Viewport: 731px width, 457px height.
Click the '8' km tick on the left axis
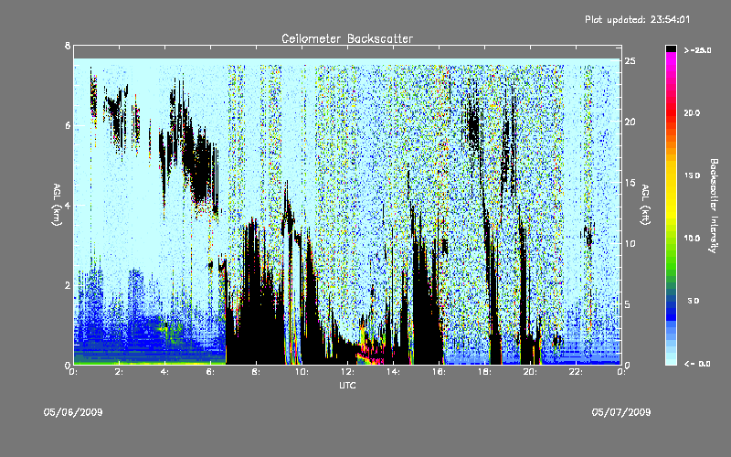[x=68, y=46]
